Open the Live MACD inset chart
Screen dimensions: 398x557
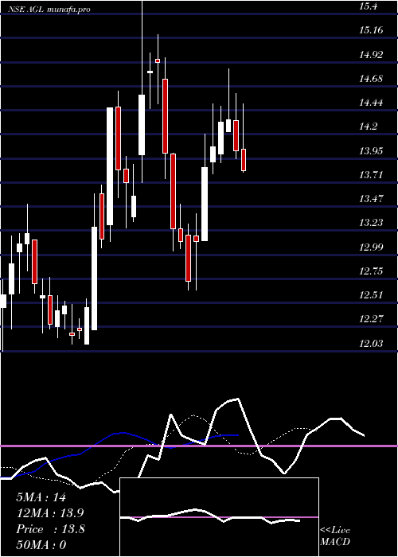pyautogui.click(x=219, y=517)
